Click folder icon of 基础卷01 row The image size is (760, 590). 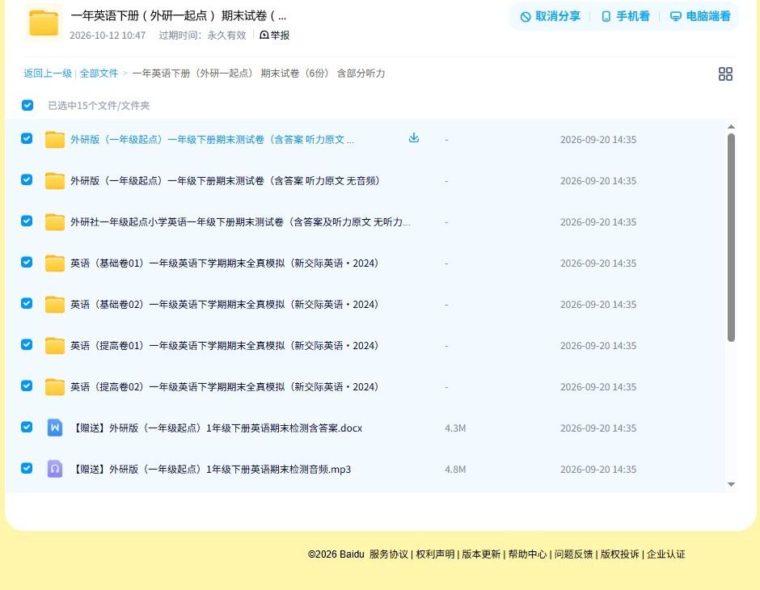coord(55,263)
